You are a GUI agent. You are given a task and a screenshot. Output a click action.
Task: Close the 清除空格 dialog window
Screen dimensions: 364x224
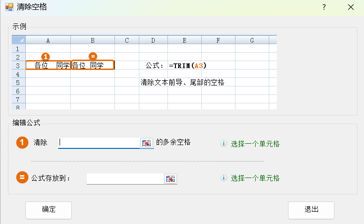click(350, 7)
